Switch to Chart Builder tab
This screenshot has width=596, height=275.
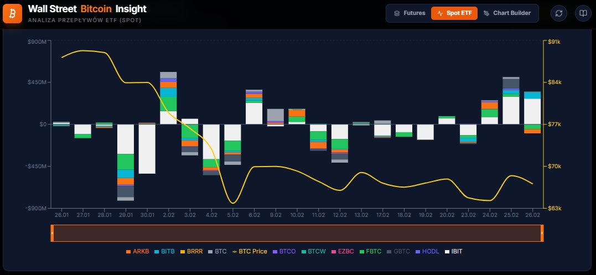coord(507,13)
